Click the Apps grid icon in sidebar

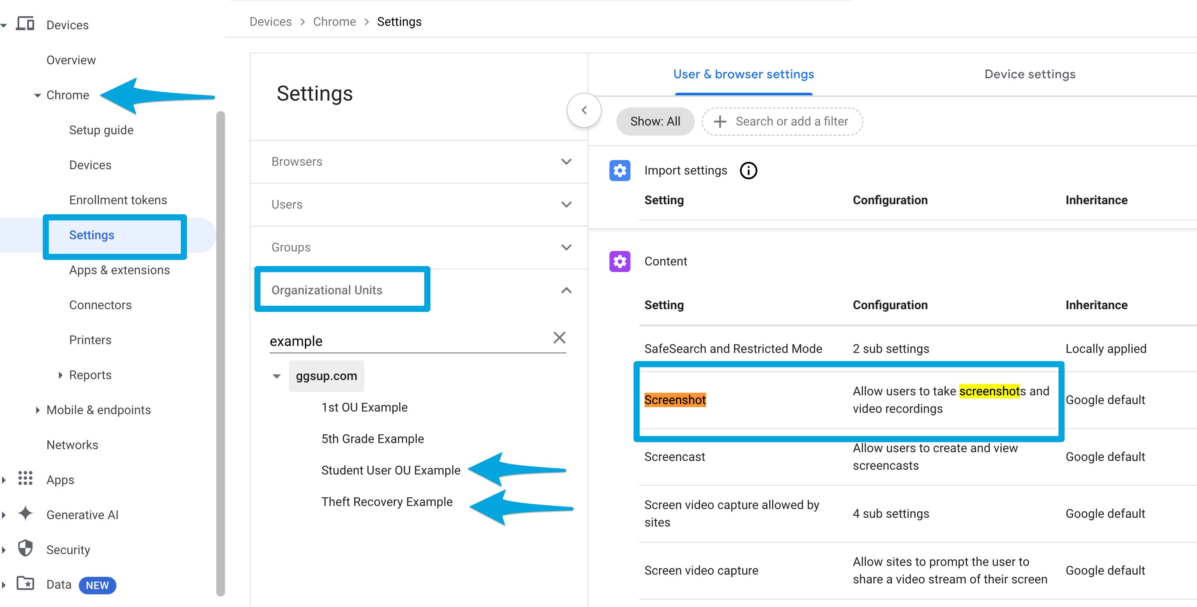point(25,478)
